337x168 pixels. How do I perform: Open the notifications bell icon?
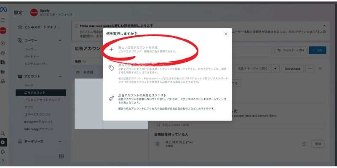tap(3, 152)
